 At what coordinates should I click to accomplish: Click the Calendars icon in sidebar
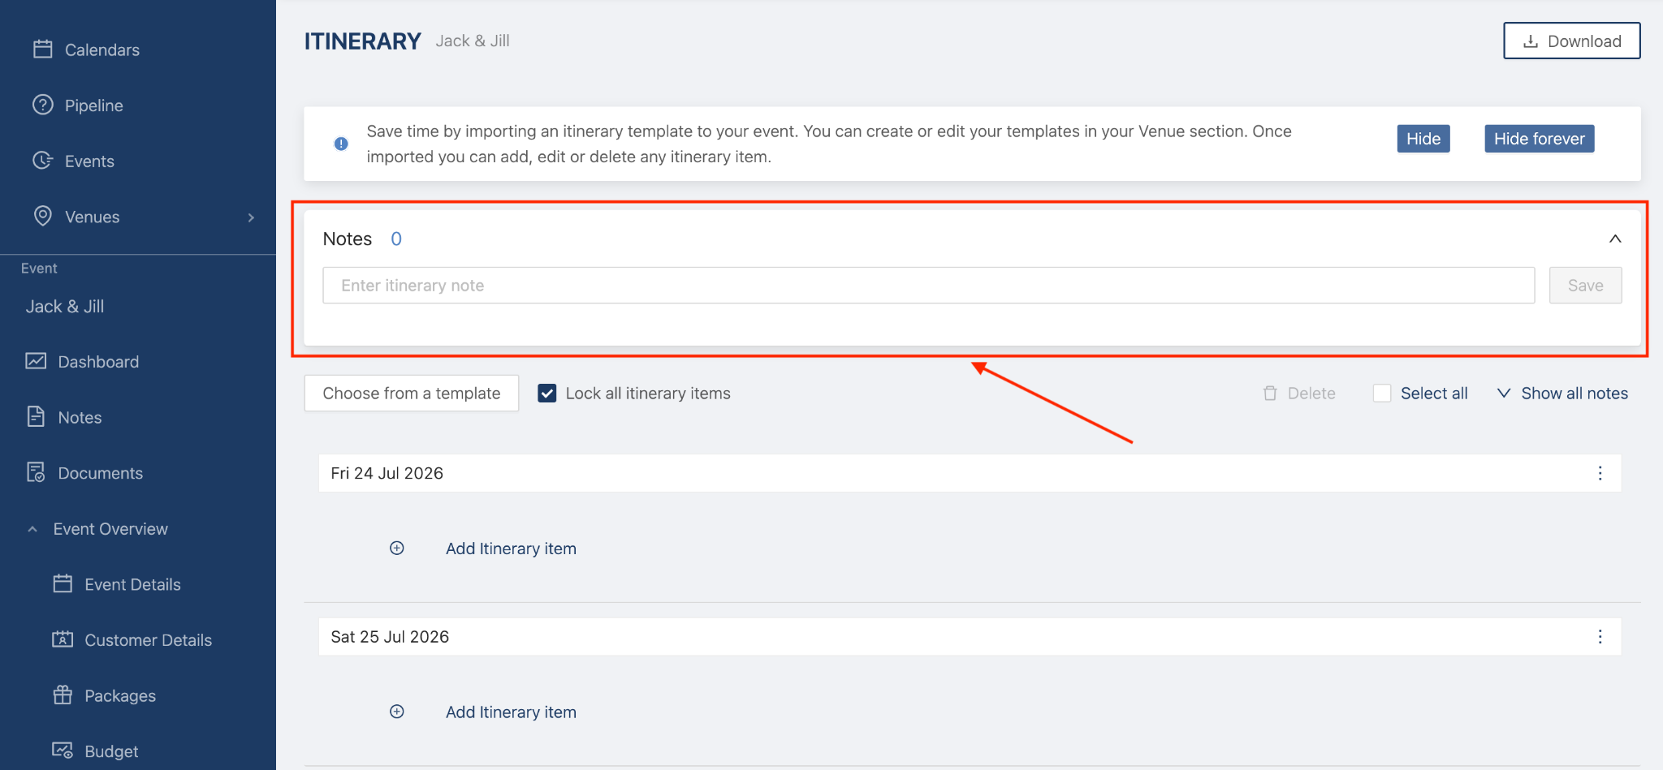tap(43, 49)
